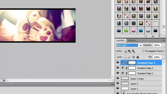Click the Styles panel scroll down arrow
Viewport: 167px width, 94px height.
click(164, 32)
